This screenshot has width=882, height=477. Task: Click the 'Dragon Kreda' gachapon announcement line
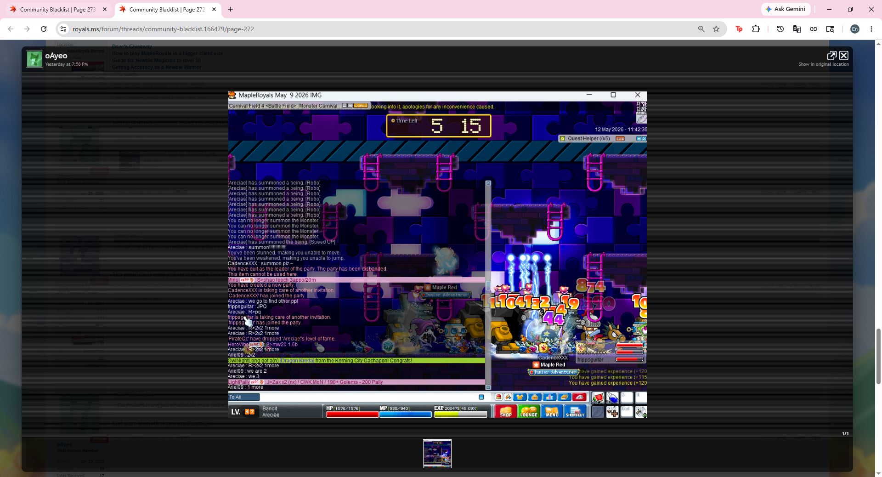(x=356, y=361)
